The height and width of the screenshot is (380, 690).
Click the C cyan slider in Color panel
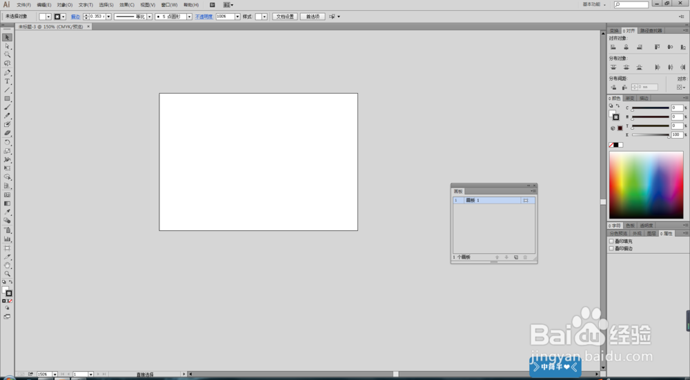(x=651, y=108)
